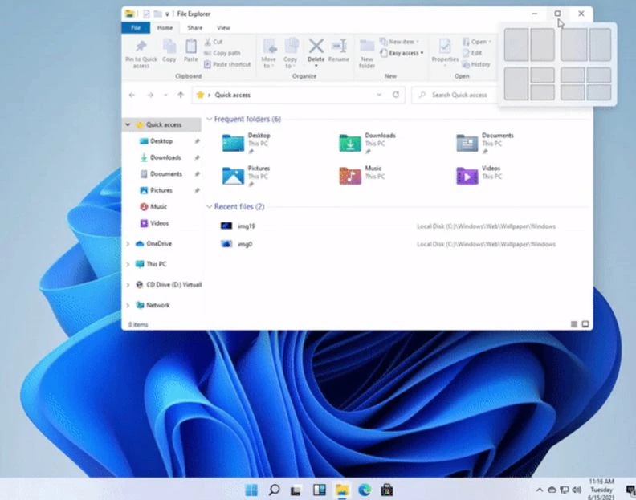Click the Windows Start button
636x500 pixels.
(x=251, y=490)
